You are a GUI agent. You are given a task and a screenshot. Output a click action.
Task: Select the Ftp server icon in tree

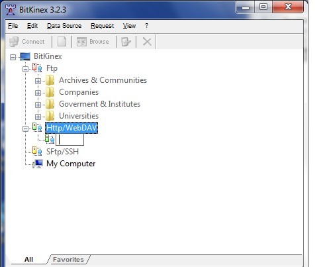click(x=37, y=68)
